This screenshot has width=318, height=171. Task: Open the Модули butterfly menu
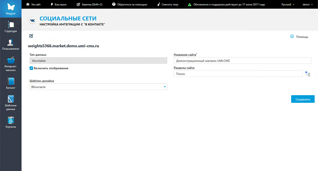pyautogui.click(x=11, y=9)
